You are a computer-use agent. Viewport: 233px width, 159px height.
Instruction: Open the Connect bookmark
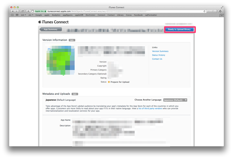click(101, 15)
